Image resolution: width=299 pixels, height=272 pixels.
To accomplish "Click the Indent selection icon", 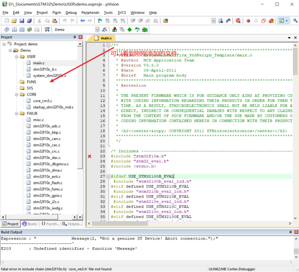I will [133, 21].
